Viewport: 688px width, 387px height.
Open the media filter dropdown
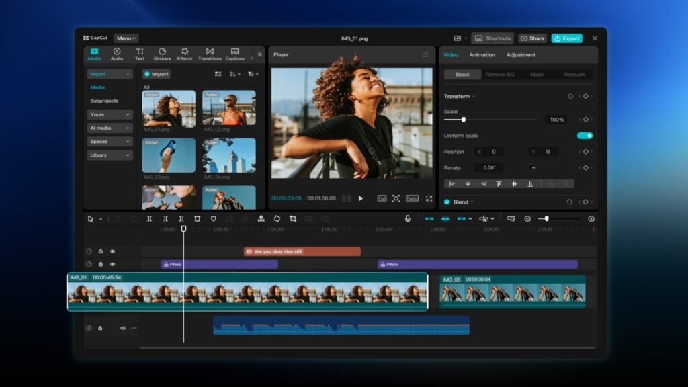point(253,74)
